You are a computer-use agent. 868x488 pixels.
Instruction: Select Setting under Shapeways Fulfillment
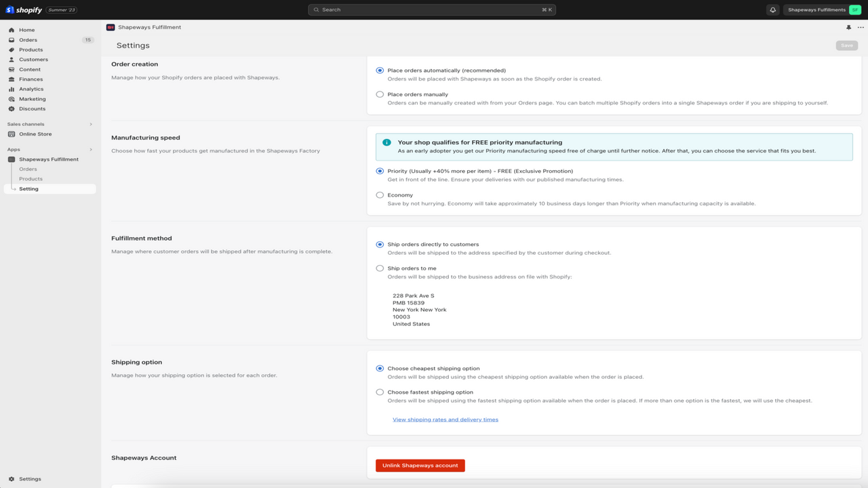coord(50,189)
